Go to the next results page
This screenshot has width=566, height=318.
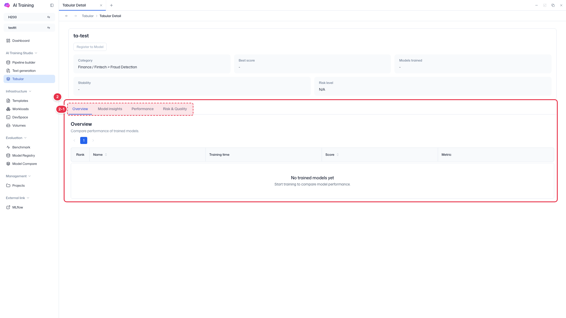pyautogui.click(x=93, y=140)
